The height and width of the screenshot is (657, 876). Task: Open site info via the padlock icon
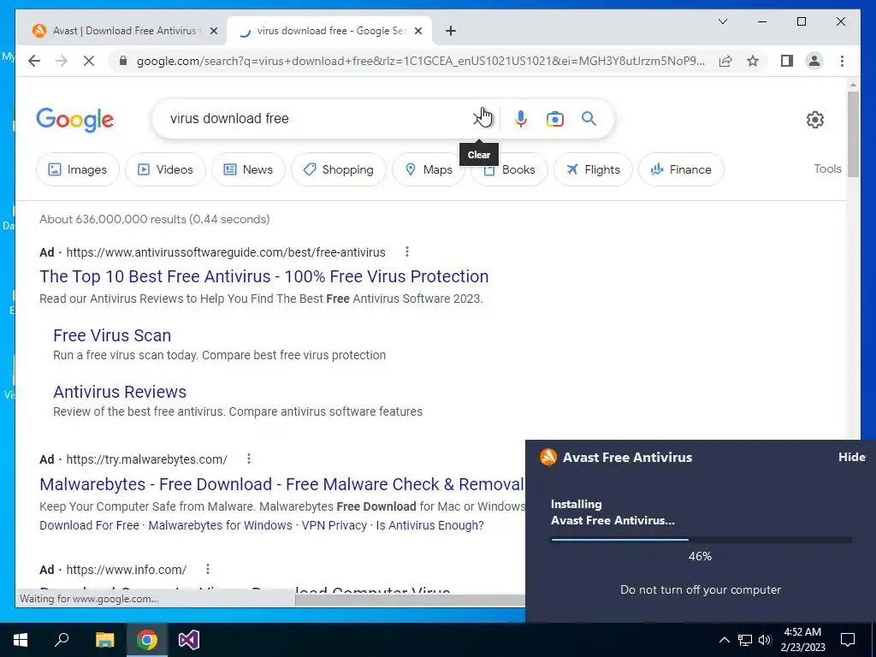123,61
